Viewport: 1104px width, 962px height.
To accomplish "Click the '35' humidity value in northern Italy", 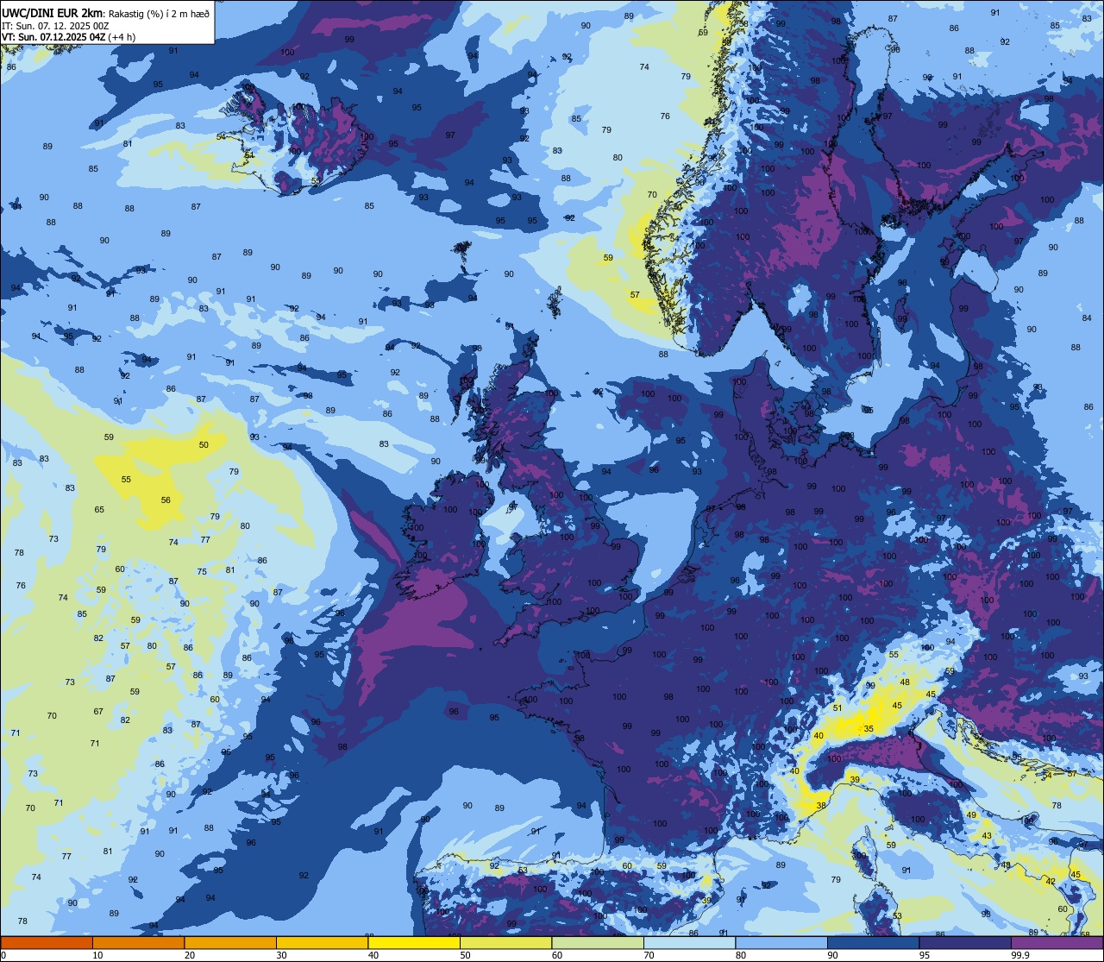I will click(869, 729).
